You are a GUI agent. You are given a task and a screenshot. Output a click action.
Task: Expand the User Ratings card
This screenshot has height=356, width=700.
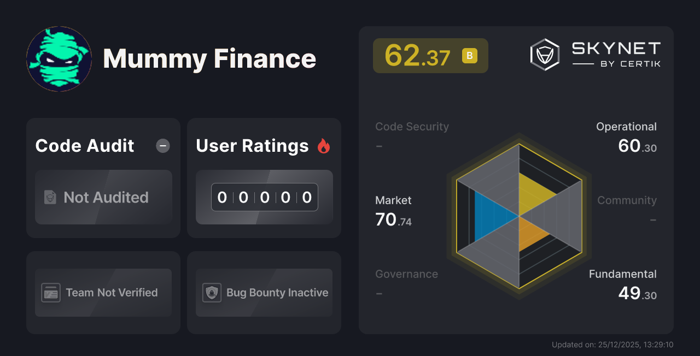[x=252, y=145]
